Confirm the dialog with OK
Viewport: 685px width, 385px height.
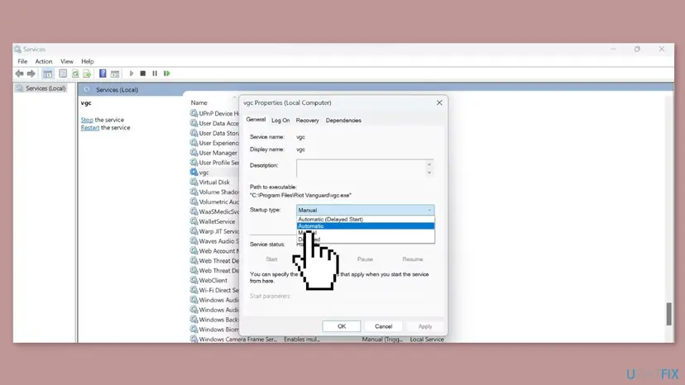(x=342, y=326)
